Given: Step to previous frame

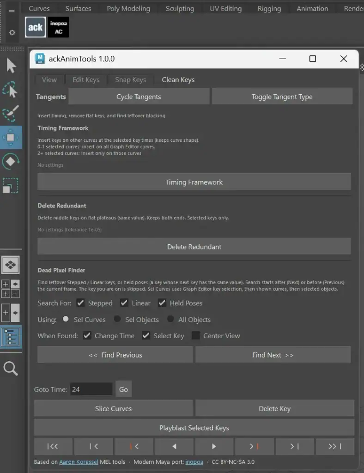Looking at the screenshot, I should click(x=93, y=447).
